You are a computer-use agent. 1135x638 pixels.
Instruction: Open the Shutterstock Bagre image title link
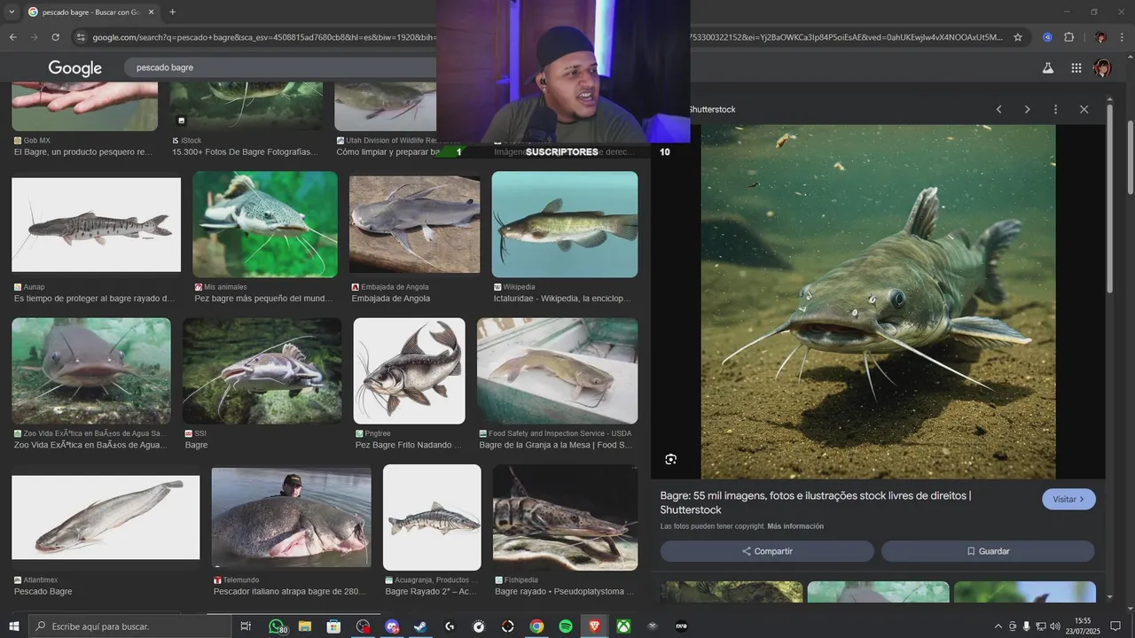(816, 502)
